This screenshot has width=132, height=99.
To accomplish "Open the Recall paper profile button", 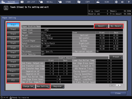I will [101, 26].
